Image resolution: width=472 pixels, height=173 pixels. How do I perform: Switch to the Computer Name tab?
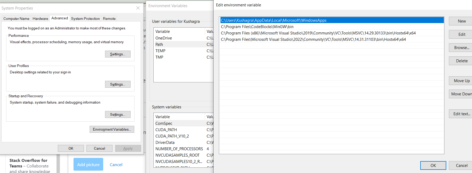coord(16,19)
